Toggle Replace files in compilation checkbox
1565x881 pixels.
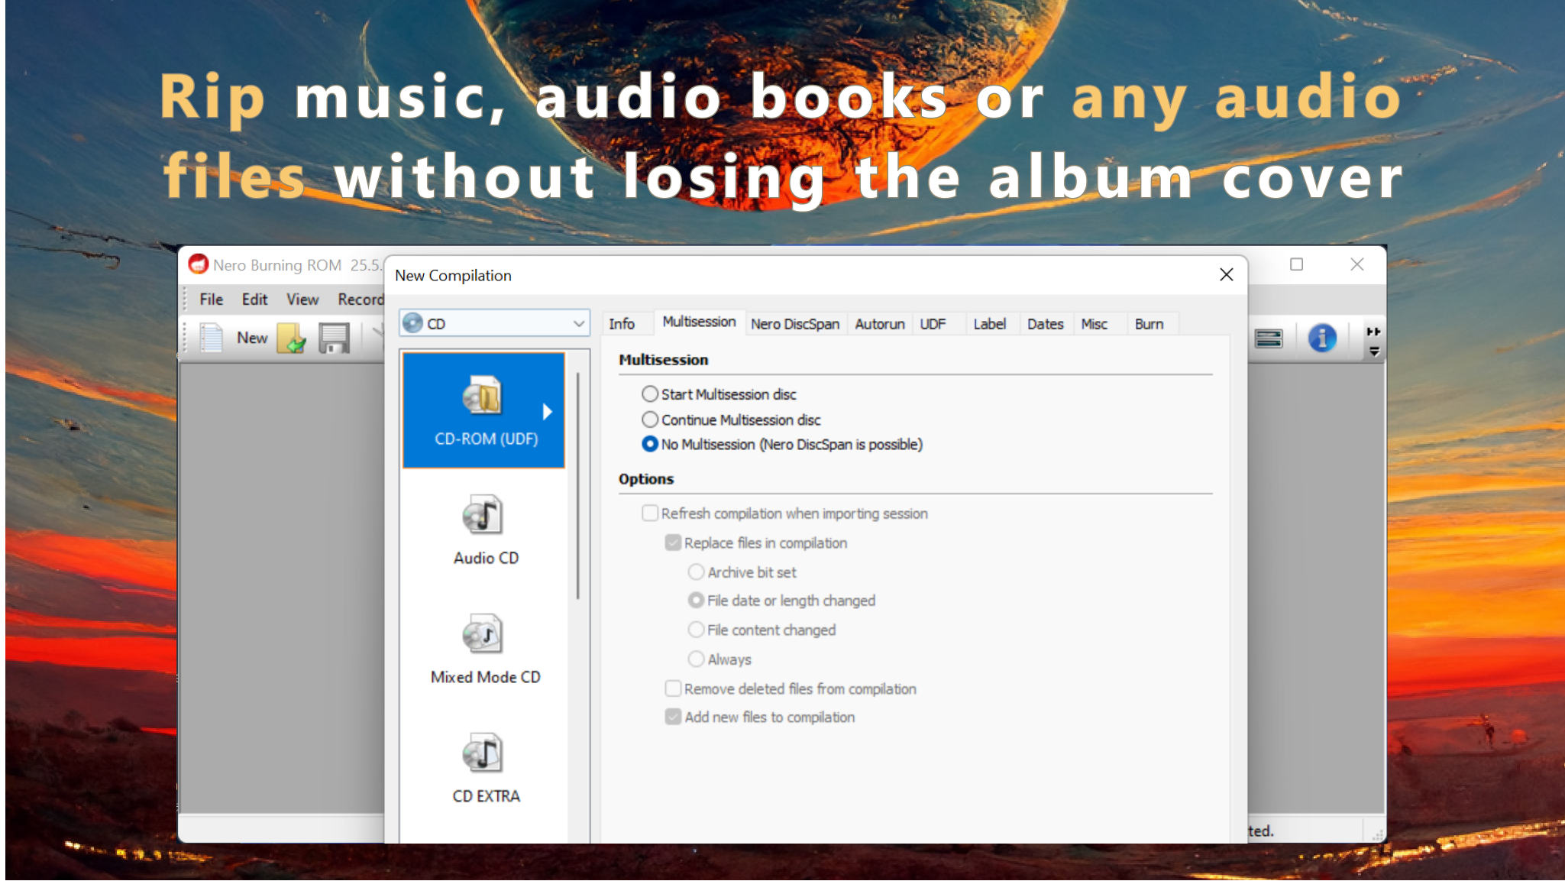(673, 543)
